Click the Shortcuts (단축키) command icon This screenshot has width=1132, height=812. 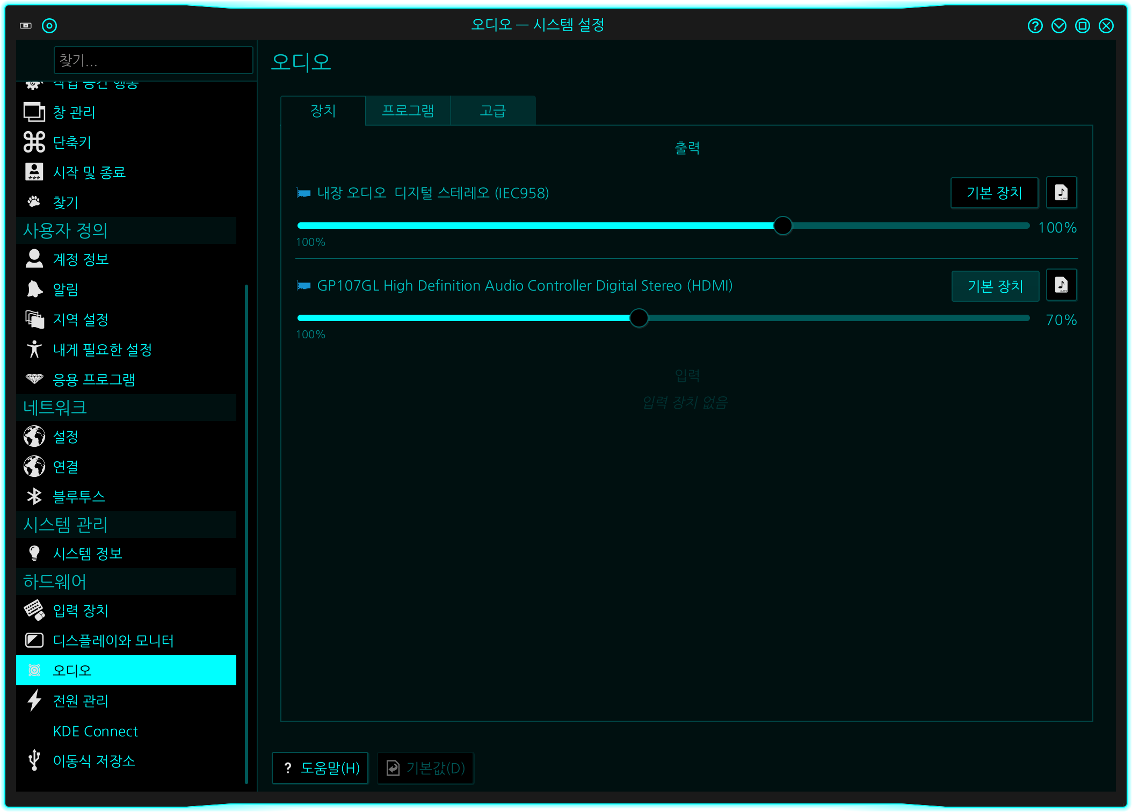[x=34, y=142]
